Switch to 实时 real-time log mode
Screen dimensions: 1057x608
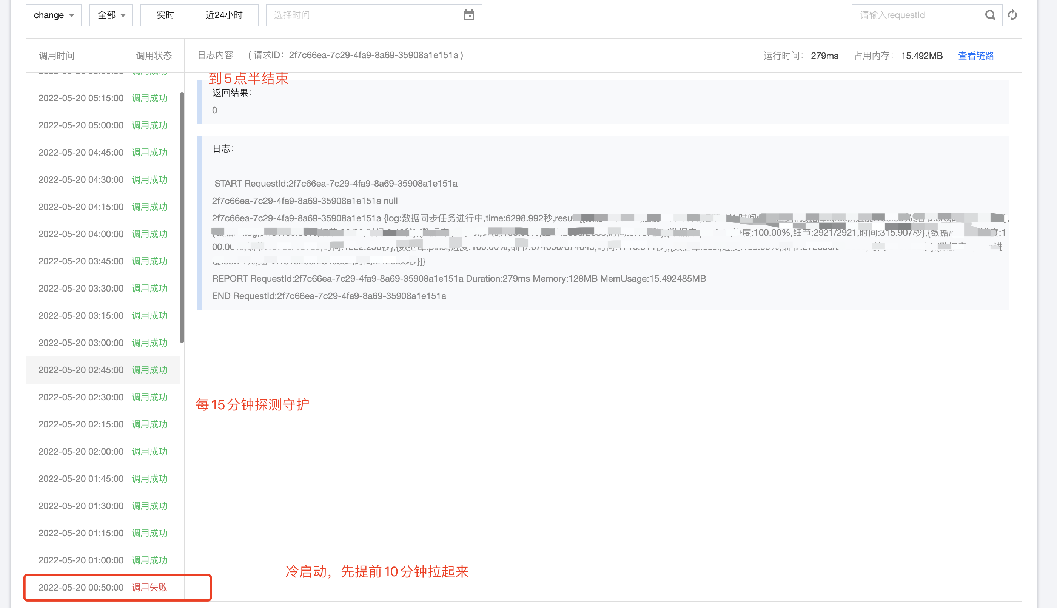[x=165, y=15]
